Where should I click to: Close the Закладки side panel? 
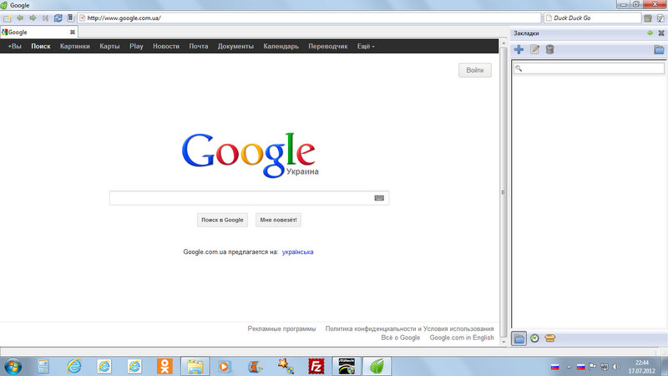(x=661, y=33)
